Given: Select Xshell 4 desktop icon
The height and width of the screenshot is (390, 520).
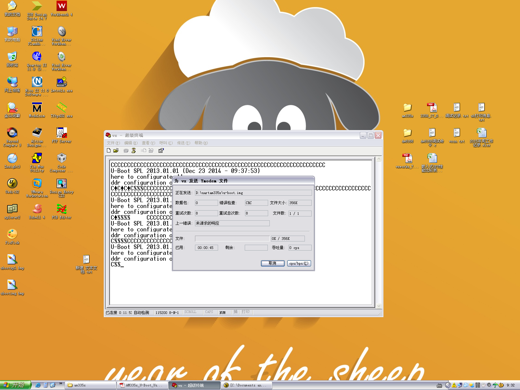Looking at the screenshot, I should (37, 212).
